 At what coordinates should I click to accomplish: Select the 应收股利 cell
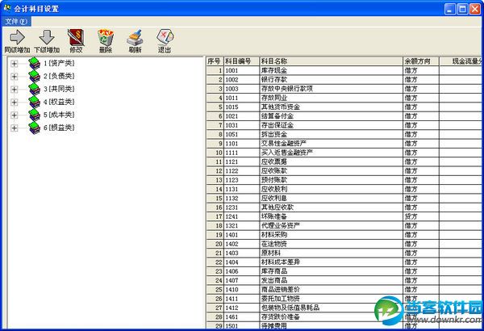pyautogui.click(x=332, y=189)
